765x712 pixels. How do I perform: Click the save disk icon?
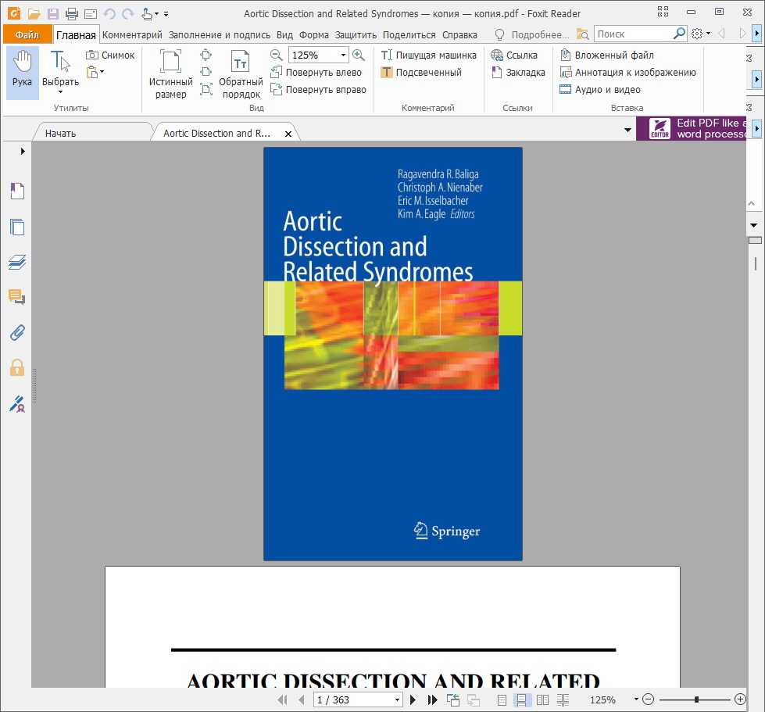(52, 13)
